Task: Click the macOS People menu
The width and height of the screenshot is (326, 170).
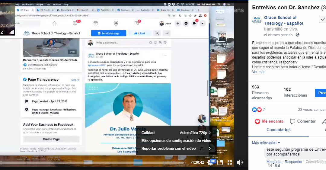Action: coord(40,4)
